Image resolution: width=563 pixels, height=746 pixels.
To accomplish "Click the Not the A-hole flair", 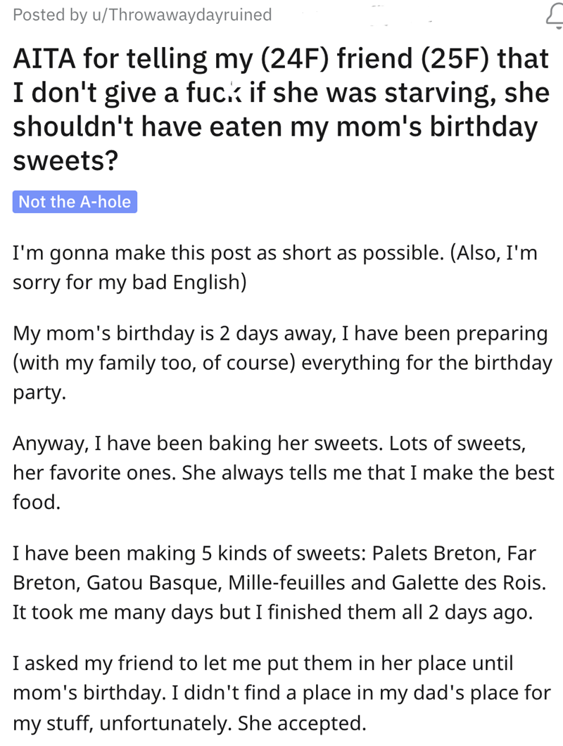I will (x=75, y=202).
